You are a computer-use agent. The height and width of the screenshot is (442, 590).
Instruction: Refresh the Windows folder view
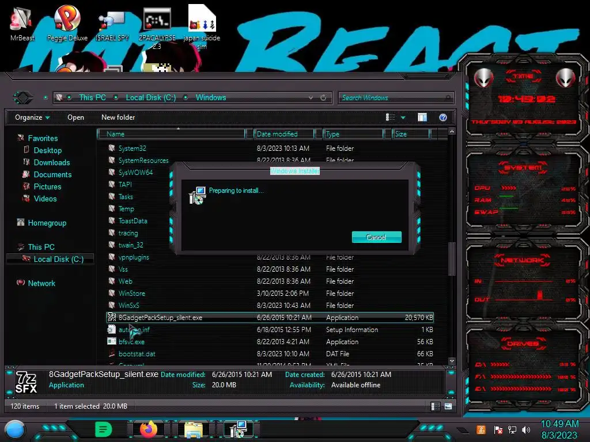323,98
